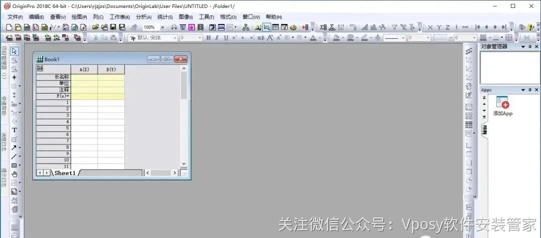Click the Add New Columns icon
541x238 pixels.
pyautogui.click(x=305, y=27)
